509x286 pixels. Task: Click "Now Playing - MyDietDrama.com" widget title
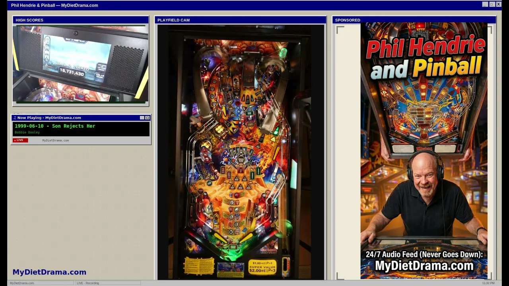49,118
